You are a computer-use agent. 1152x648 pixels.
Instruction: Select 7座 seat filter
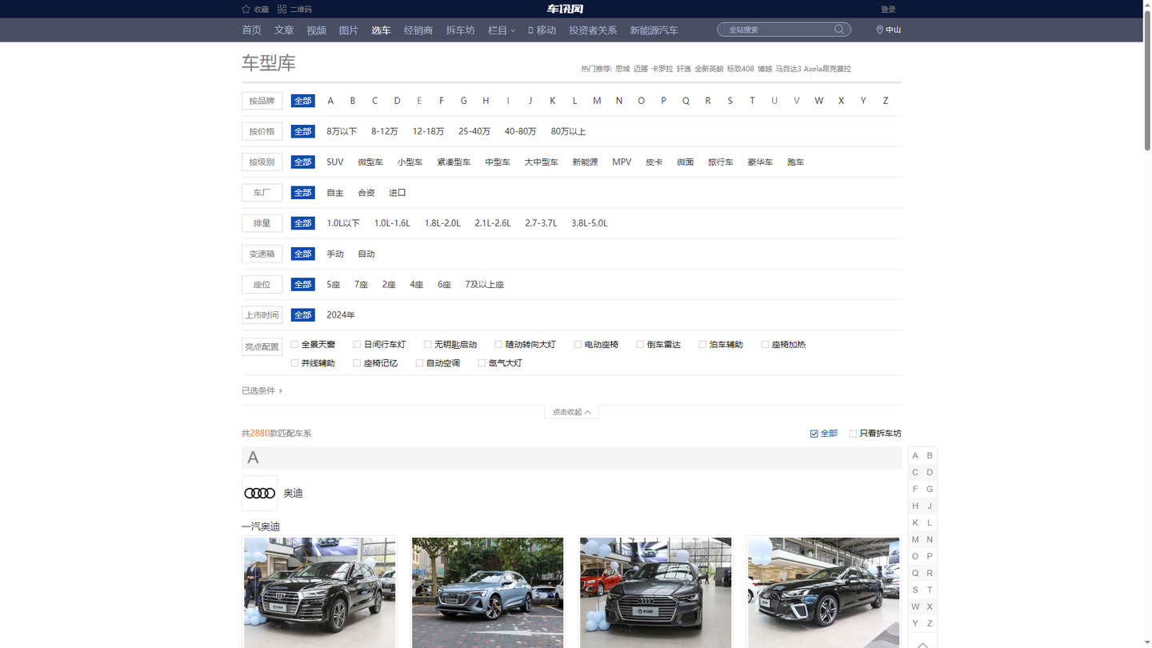[x=361, y=285]
